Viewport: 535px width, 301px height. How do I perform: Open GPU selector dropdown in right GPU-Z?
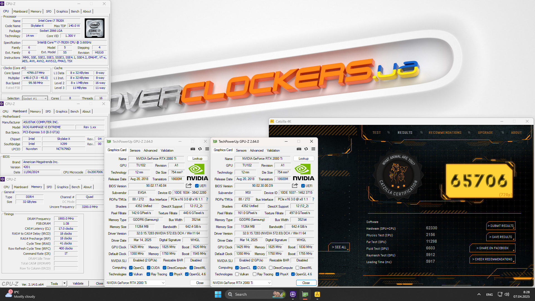tap(242, 283)
